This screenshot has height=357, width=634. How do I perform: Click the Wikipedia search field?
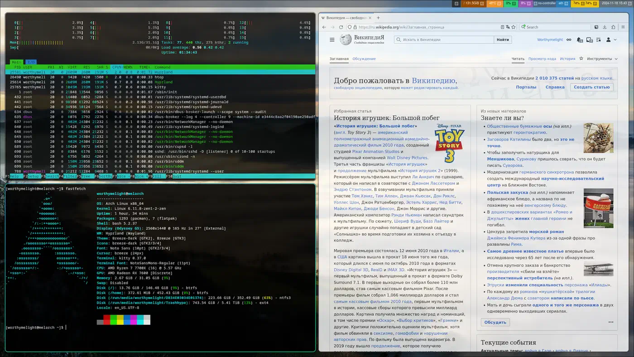pyautogui.click(x=444, y=40)
